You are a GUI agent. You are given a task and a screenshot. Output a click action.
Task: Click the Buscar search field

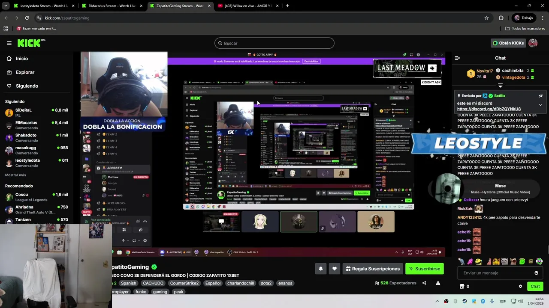coord(274,43)
